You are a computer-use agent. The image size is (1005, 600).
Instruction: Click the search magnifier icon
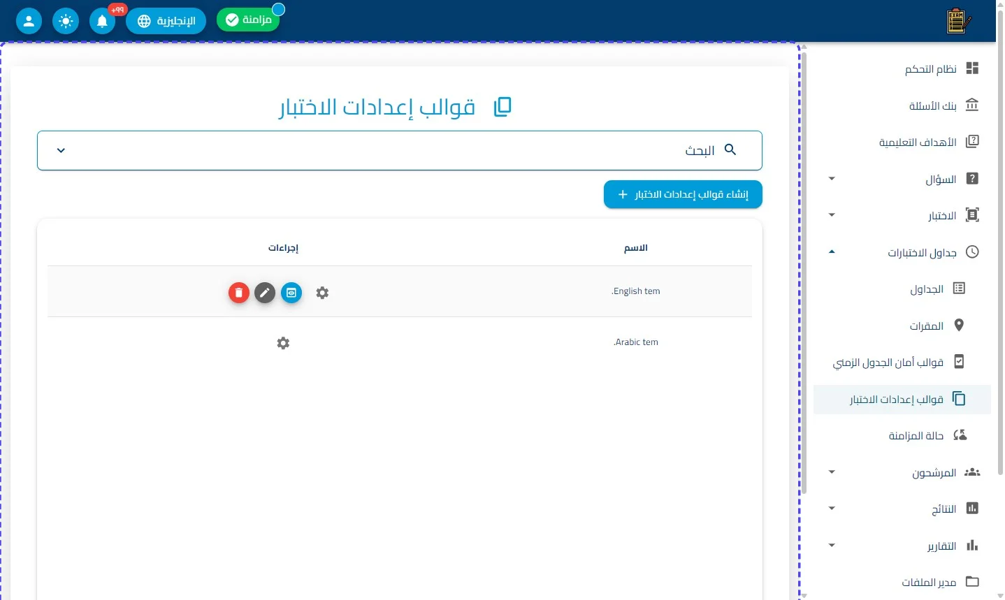[x=730, y=149]
